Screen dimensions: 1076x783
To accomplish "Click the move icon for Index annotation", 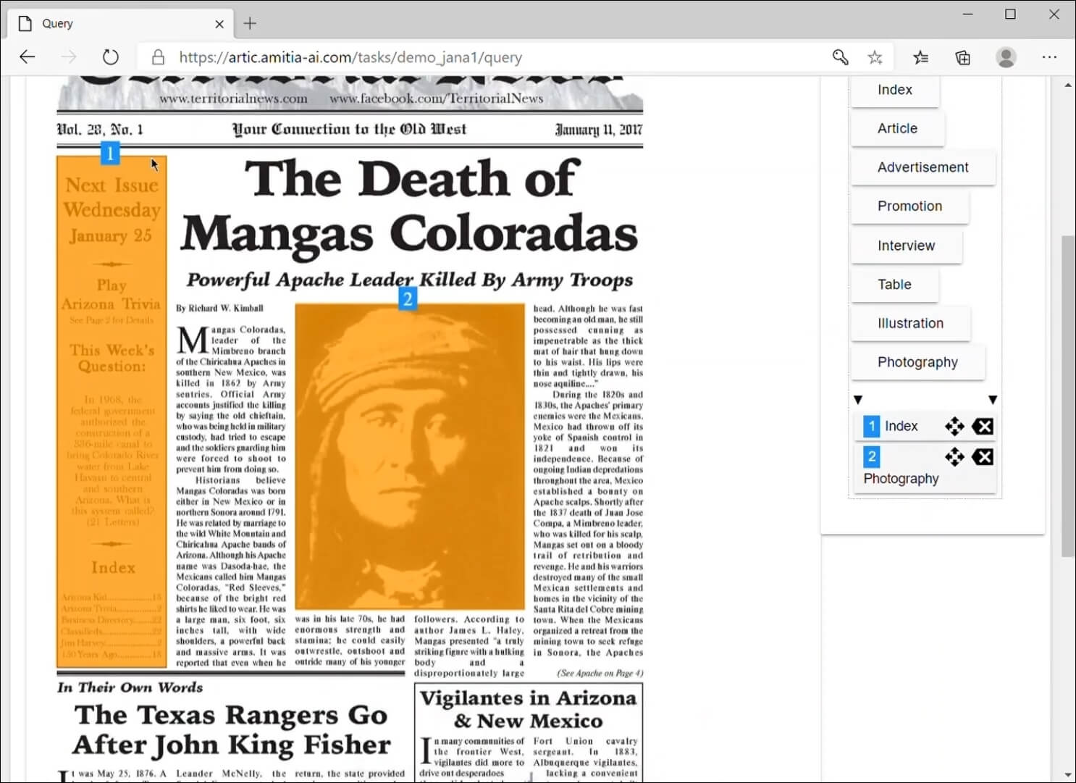I will tap(954, 427).
